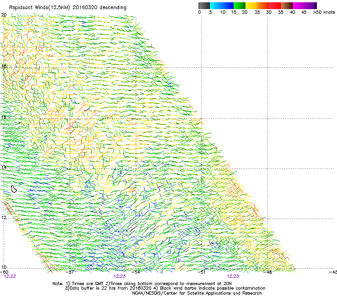Click the "10" latitude label at the map's bottom corner
The height and width of the screenshot is (296, 337).
click(4, 267)
